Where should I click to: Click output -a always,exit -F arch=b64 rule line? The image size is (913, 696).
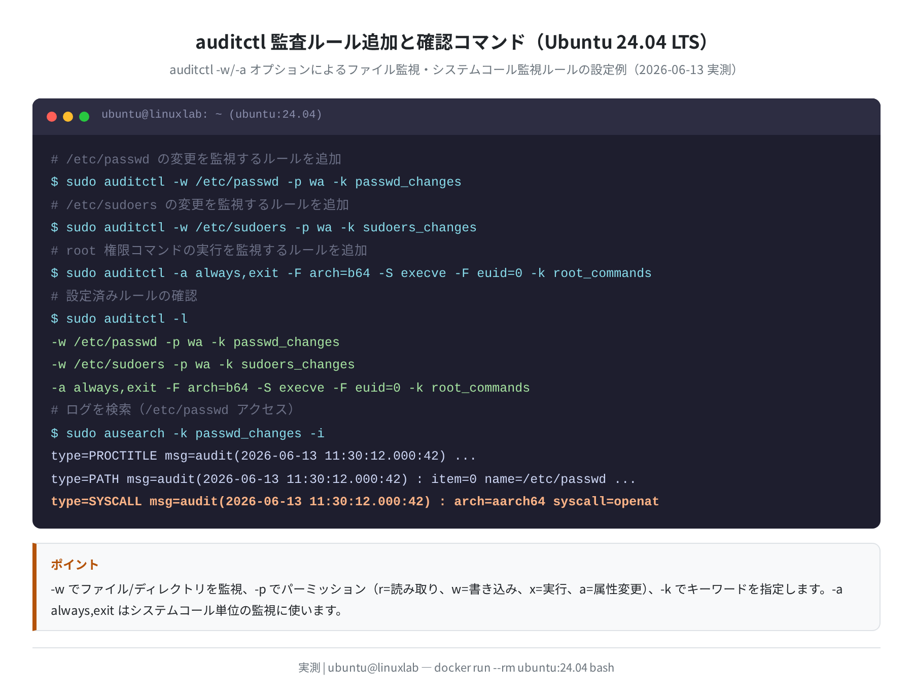pyautogui.click(x=290, y=388)
